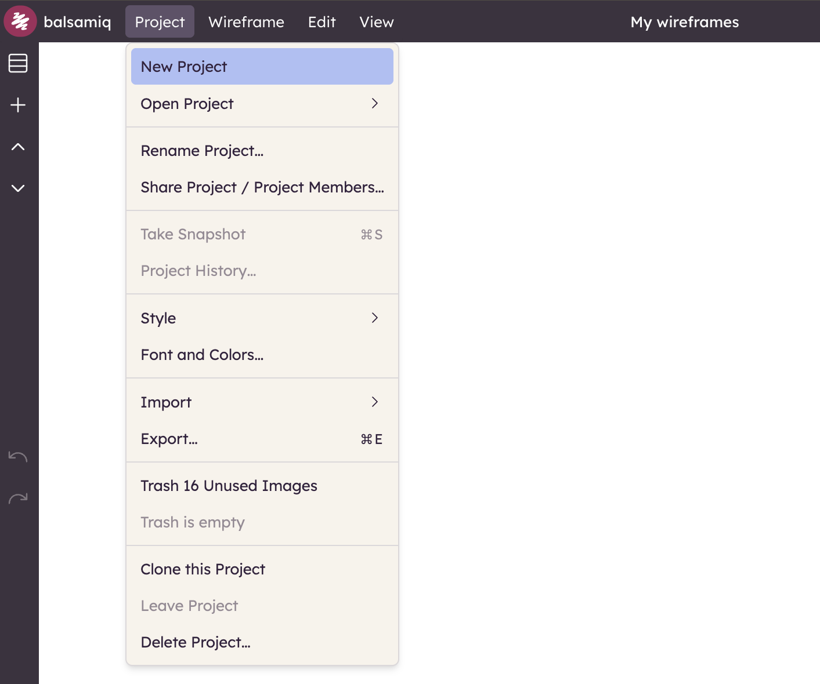Open the Wireframe menu

pos(246,22)
